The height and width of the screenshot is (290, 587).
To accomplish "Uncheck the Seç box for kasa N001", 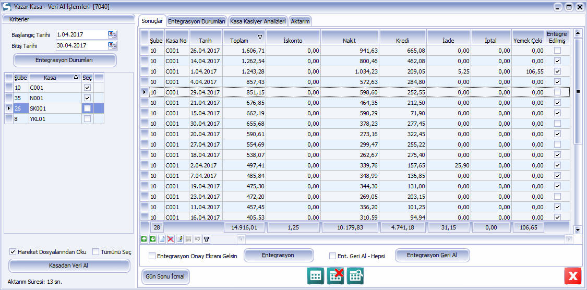I will (x=87, y=98).
